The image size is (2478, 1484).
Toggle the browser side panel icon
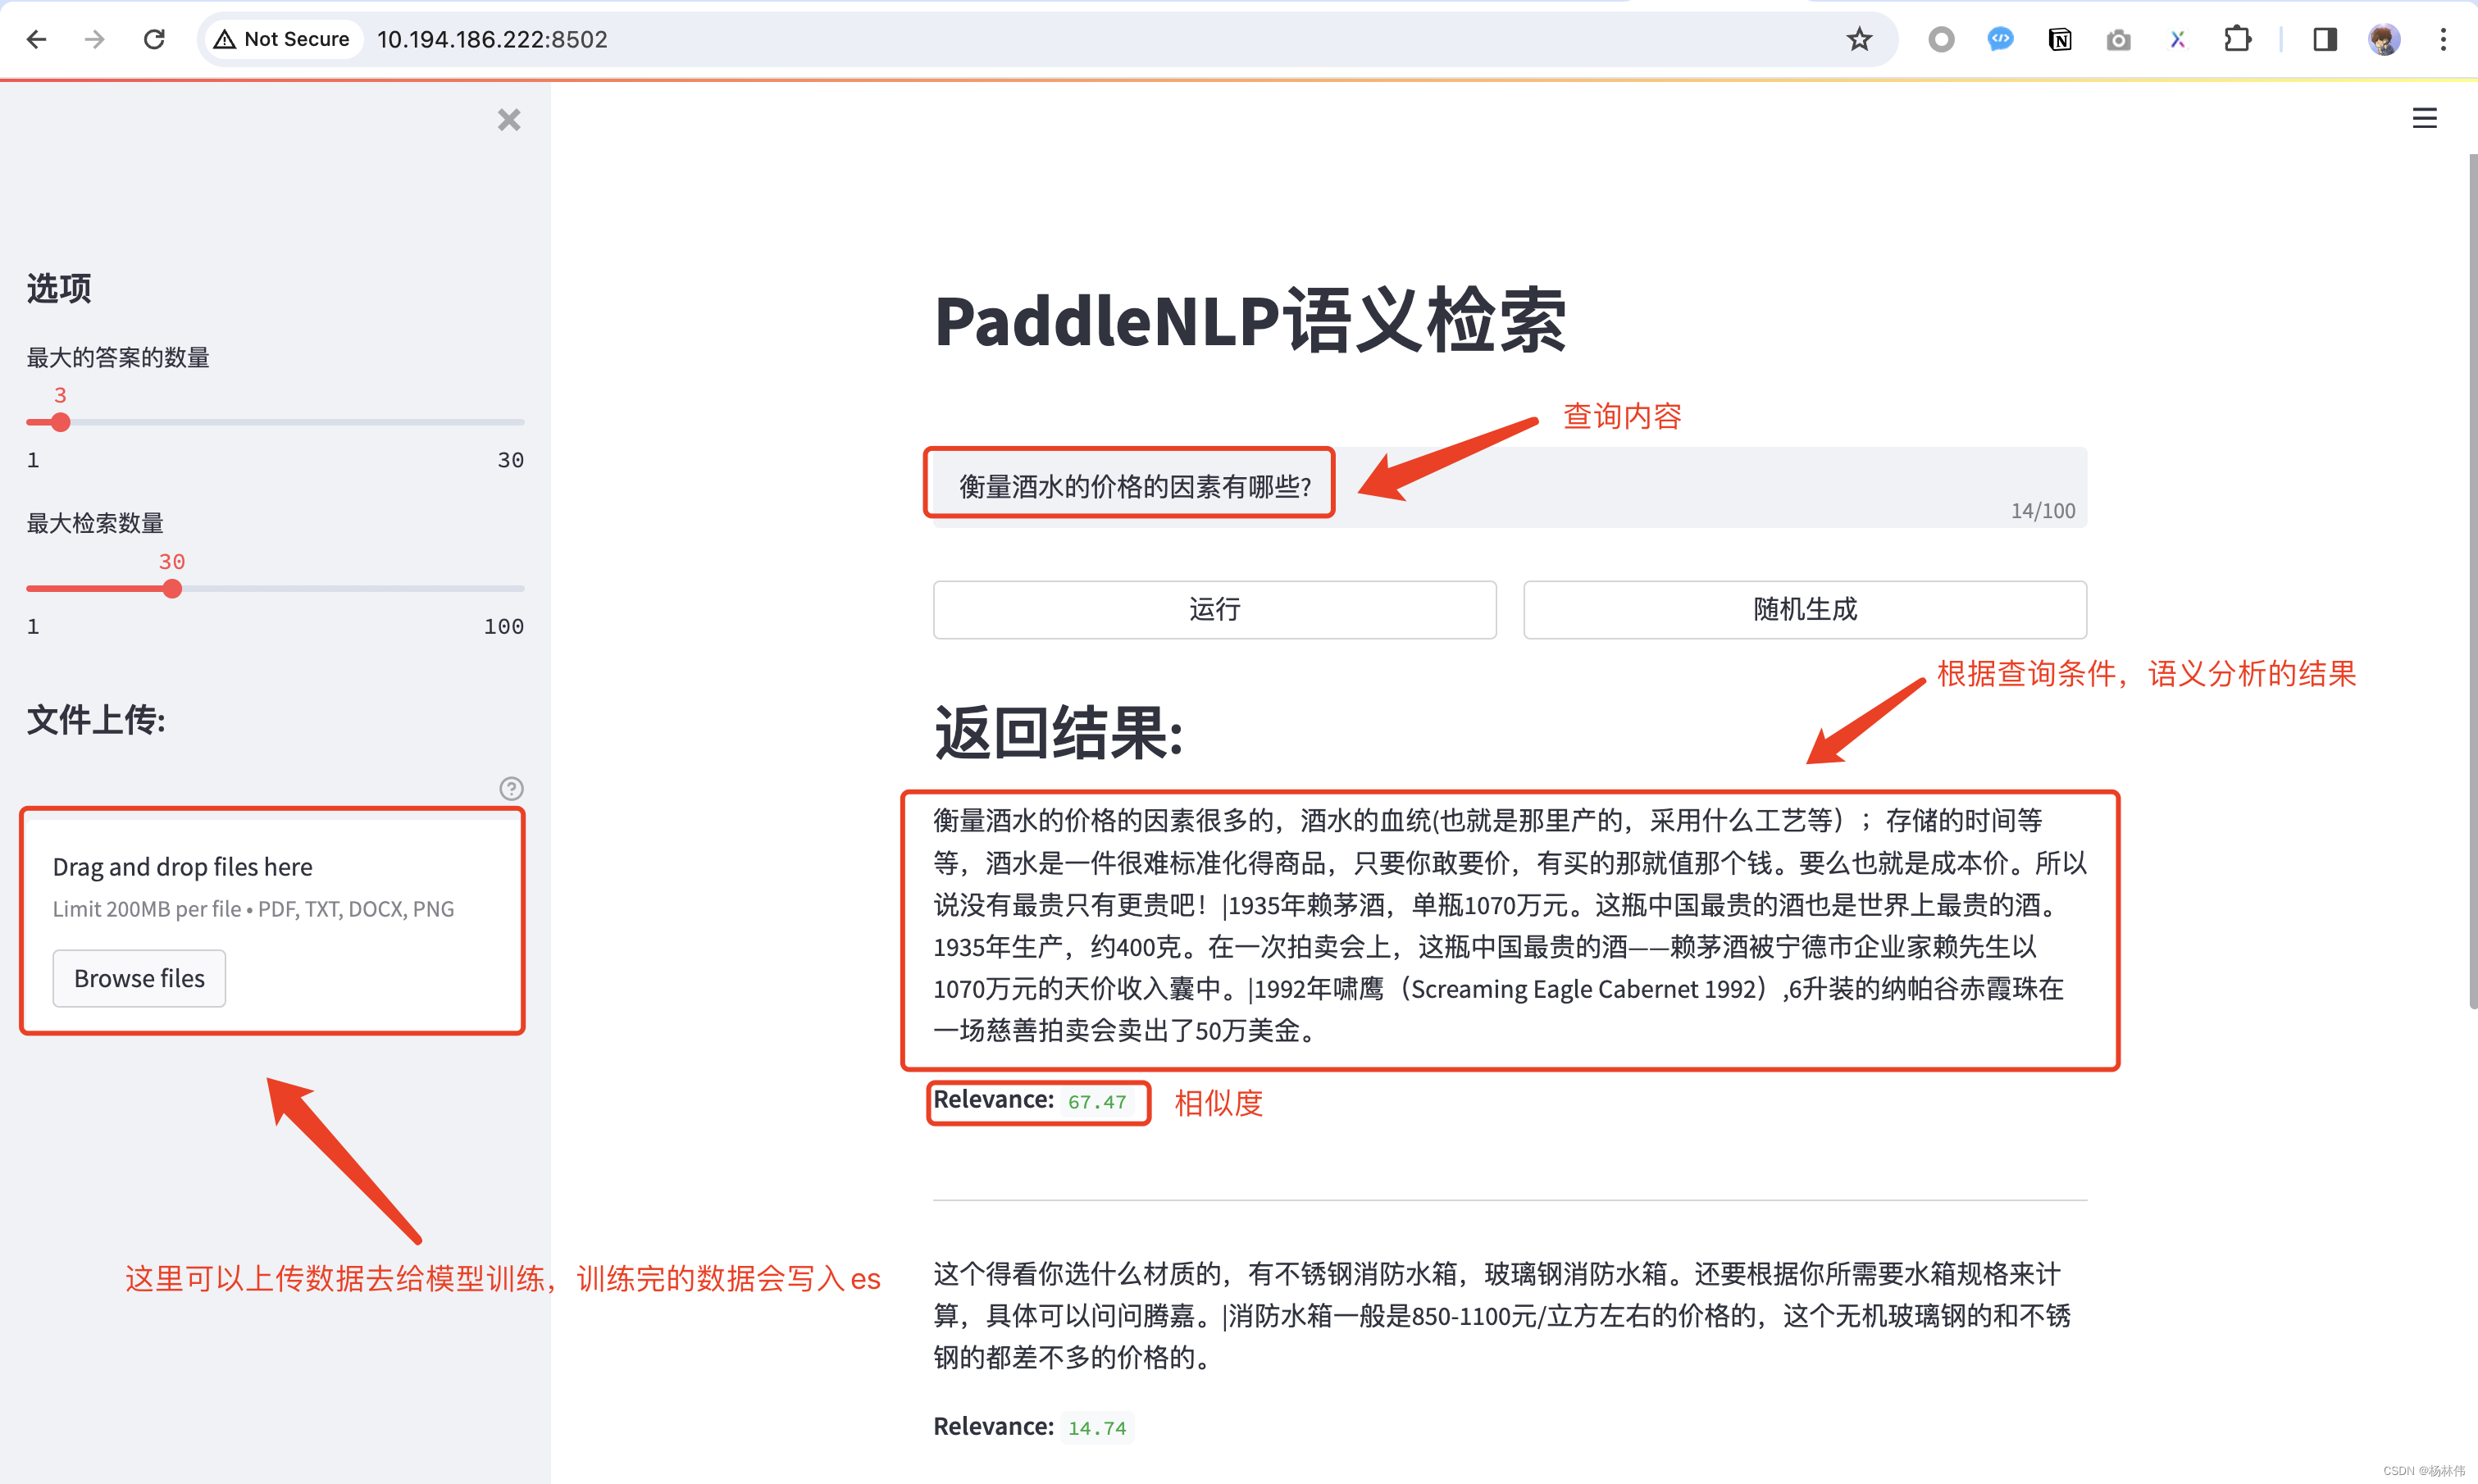(2324, 39)
